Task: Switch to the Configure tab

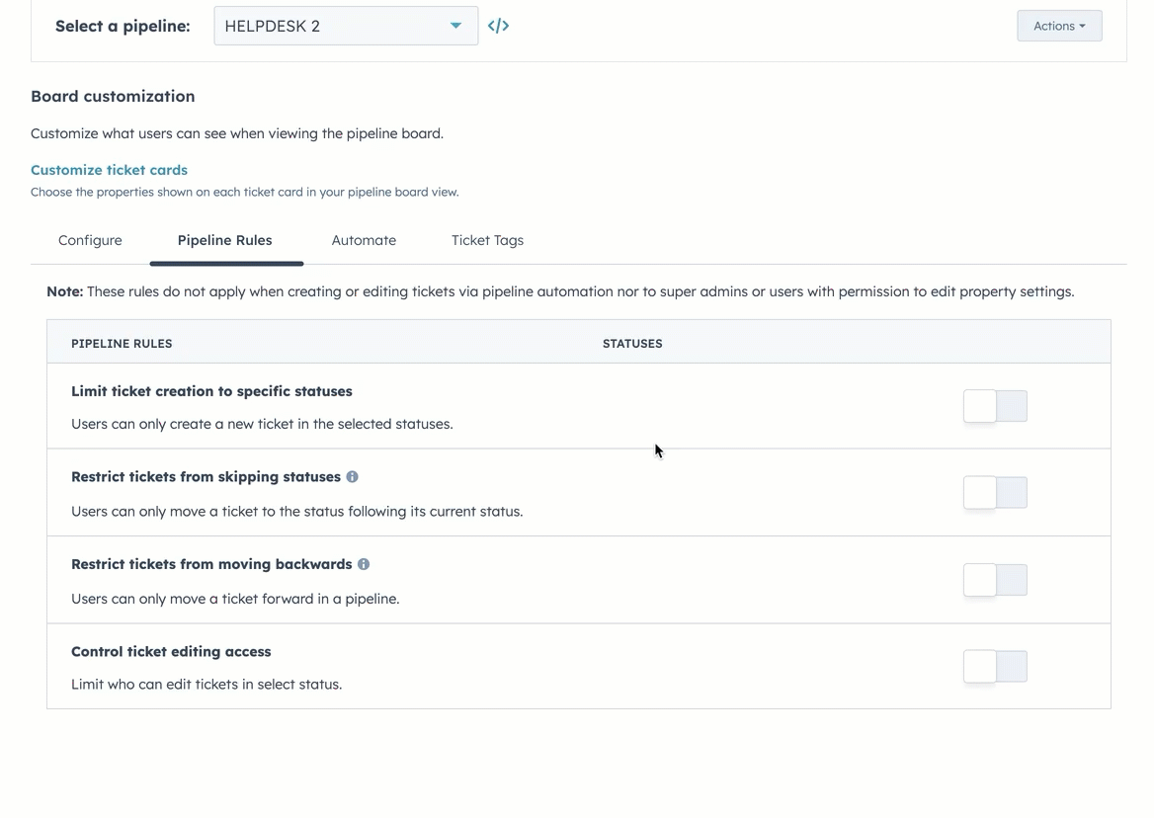Action: (x=89, y=240)
